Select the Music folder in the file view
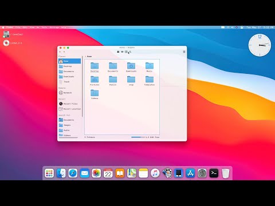Screen dimensions: 275x206 (150, 67)
